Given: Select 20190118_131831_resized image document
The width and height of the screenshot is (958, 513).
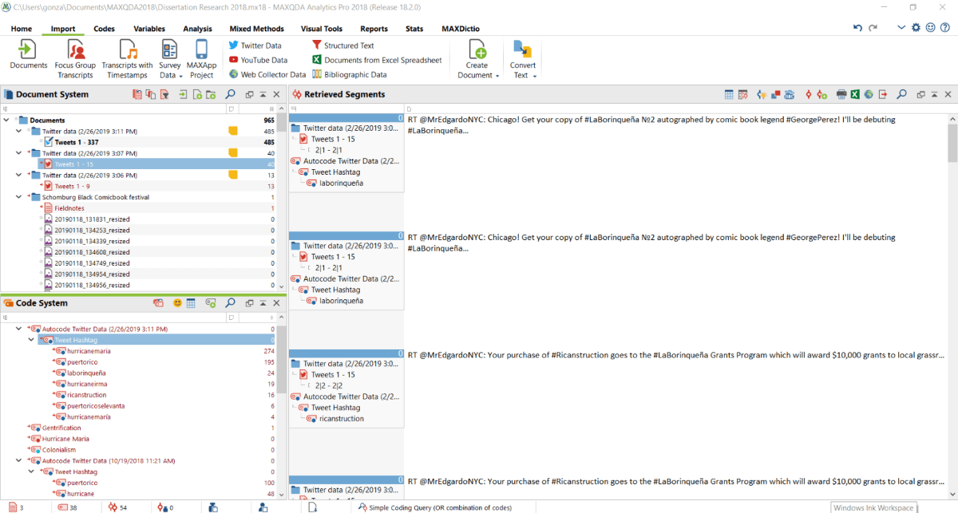Looking at the screenshot, I should 92,219.
